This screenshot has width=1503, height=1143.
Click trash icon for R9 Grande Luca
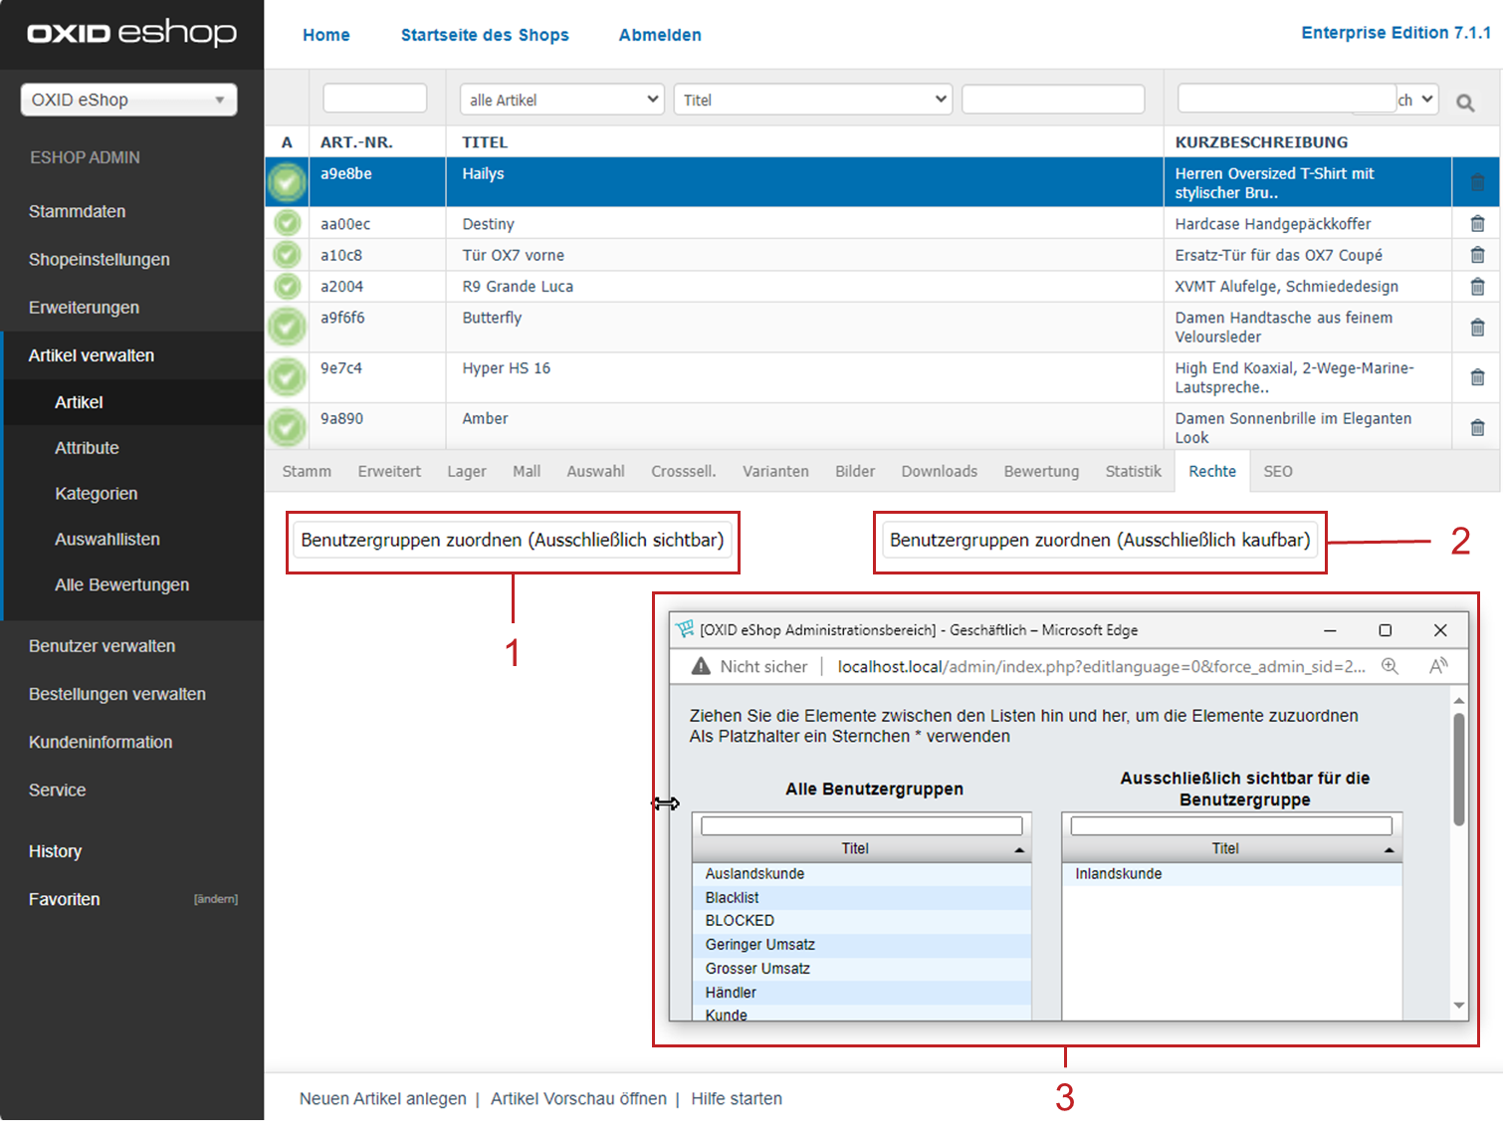click(x=1477, y=287)
